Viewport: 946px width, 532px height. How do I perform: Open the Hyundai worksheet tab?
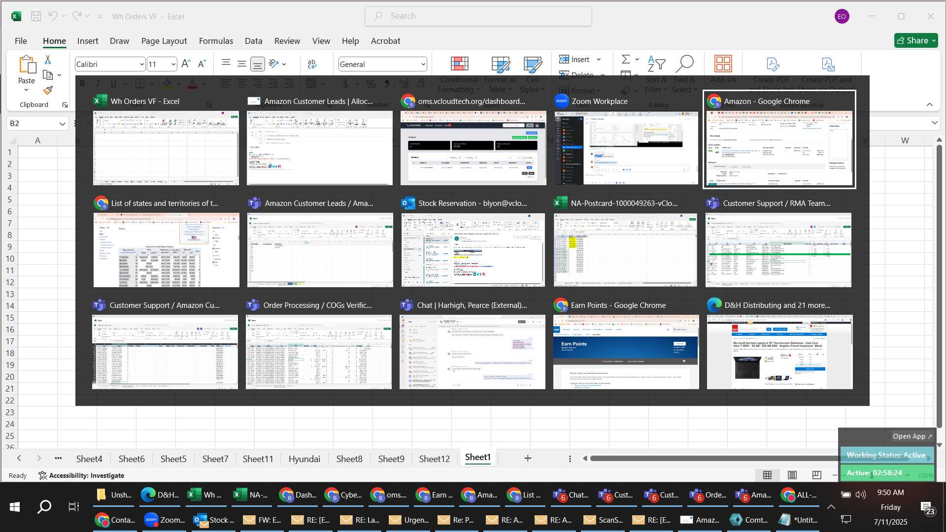[x=304, y=459]
